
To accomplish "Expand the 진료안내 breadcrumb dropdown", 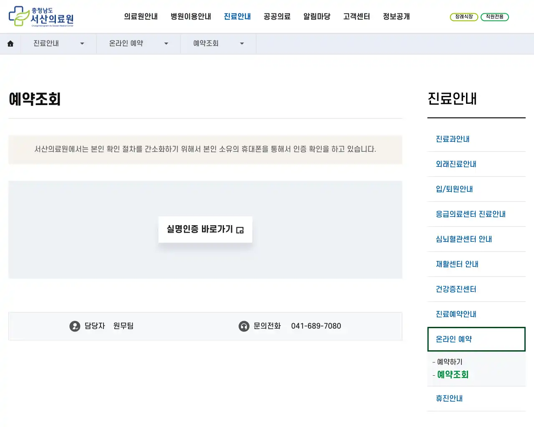I will [82, 43].
